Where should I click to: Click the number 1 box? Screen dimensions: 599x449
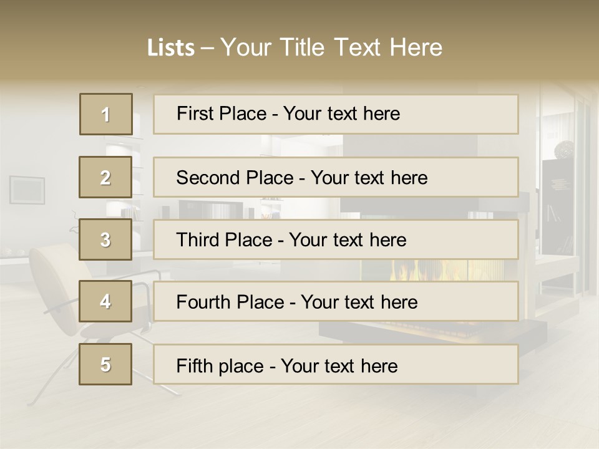[105, 114]
